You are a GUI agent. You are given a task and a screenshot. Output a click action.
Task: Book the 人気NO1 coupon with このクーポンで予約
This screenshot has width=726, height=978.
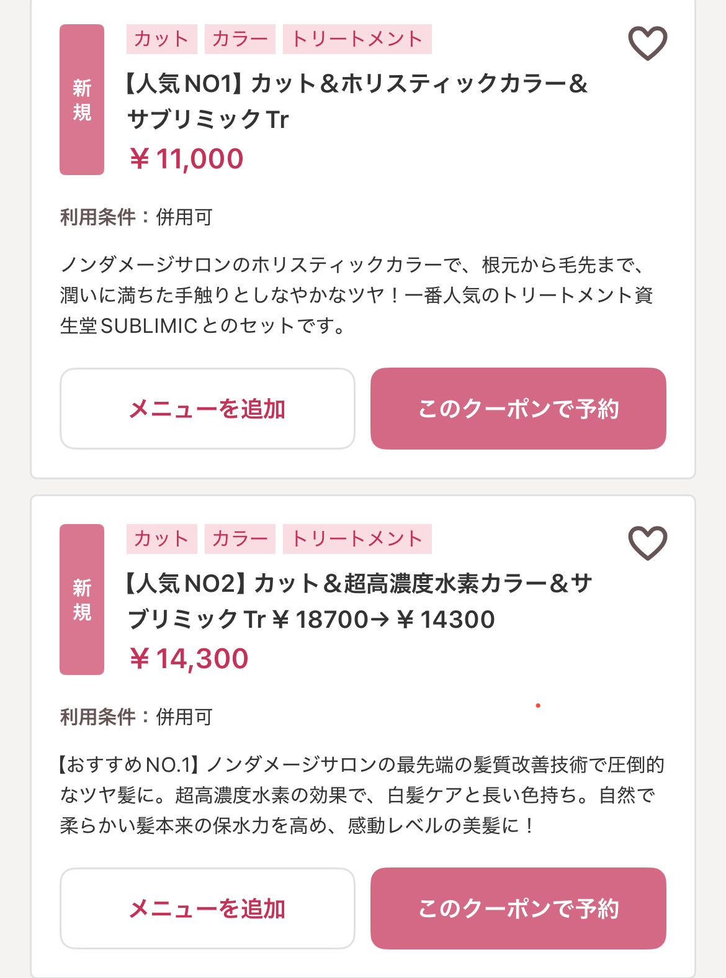[518, 409]
